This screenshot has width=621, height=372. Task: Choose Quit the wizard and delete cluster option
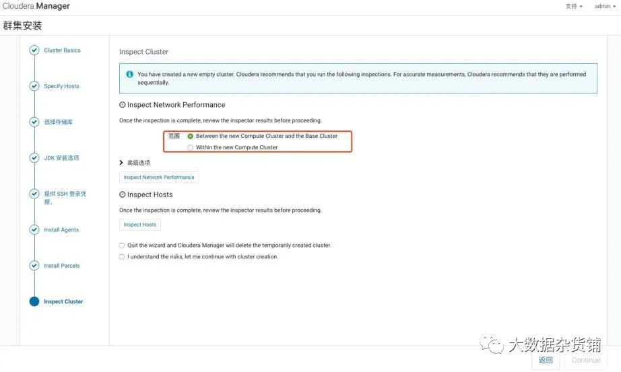pos(122,246)
